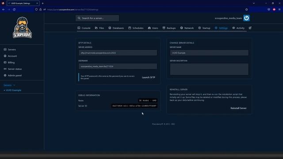The image size is (283, 159).
Task: Open a new browser tab with plus
Action: tap(42, 3)
